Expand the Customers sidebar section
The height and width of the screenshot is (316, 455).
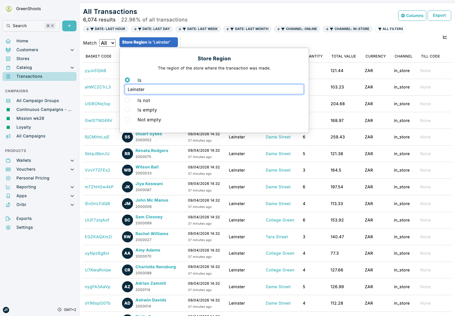click(72, 50)
